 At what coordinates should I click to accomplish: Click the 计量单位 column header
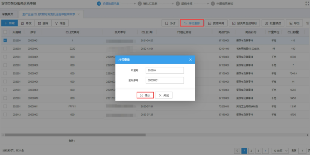[x=274, y=32]
